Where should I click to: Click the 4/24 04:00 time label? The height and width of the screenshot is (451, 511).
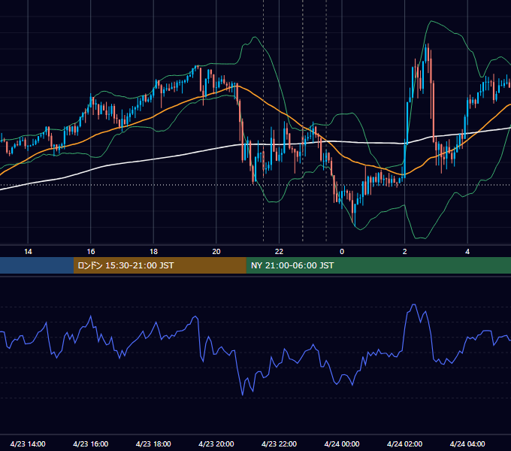pos(467,443)
